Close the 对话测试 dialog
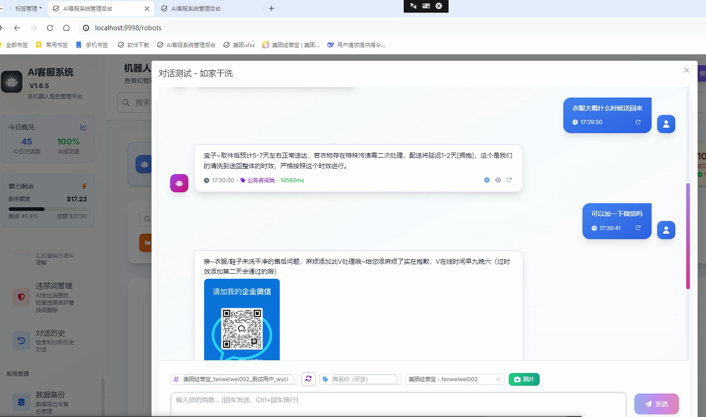Image resolution: width=706 pixels, height=417 pixels. (686, 70)
